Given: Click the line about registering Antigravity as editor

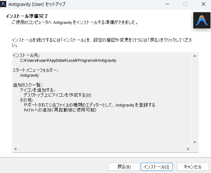Looking at the screenshot, I should [x=89, y=105].
